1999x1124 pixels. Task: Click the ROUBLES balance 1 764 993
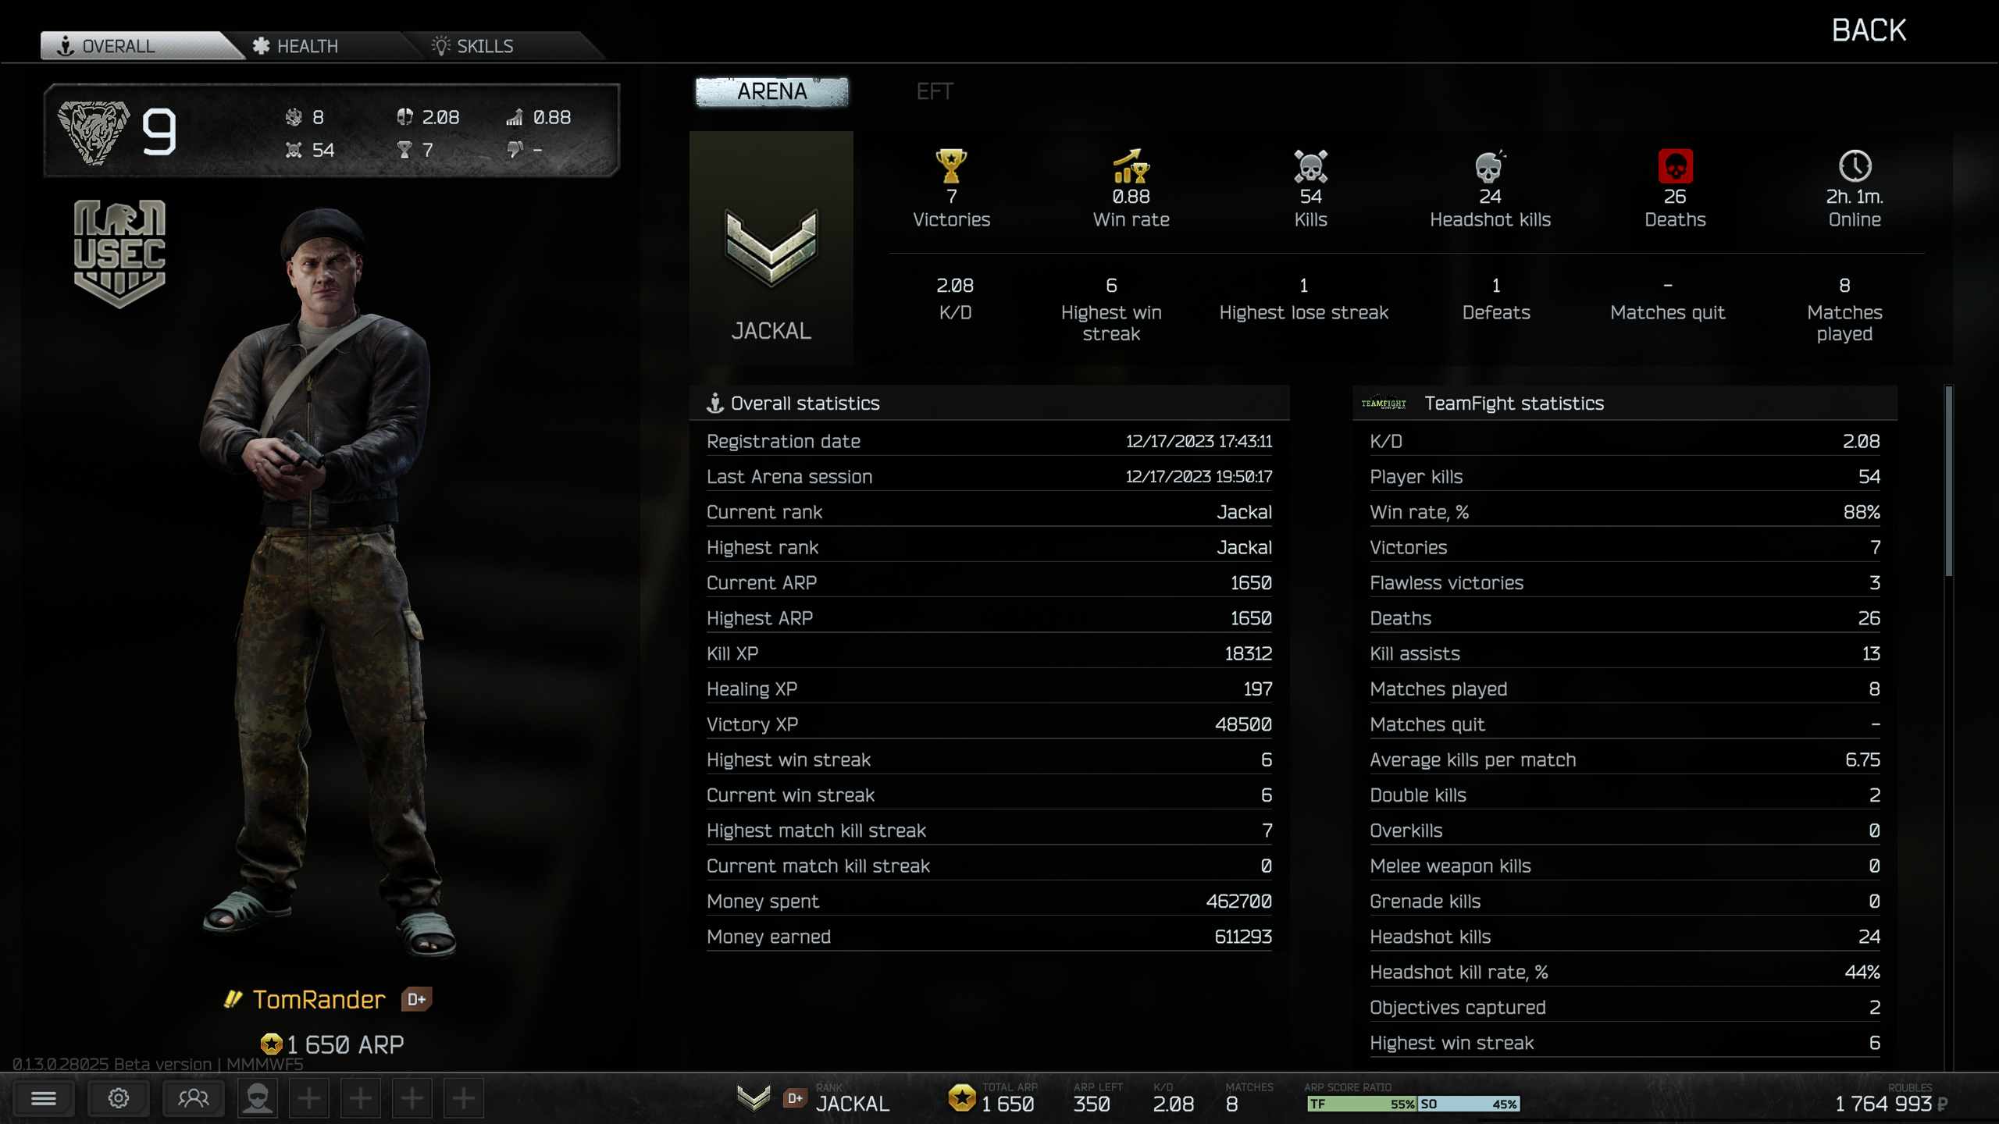[1883, 1104]
